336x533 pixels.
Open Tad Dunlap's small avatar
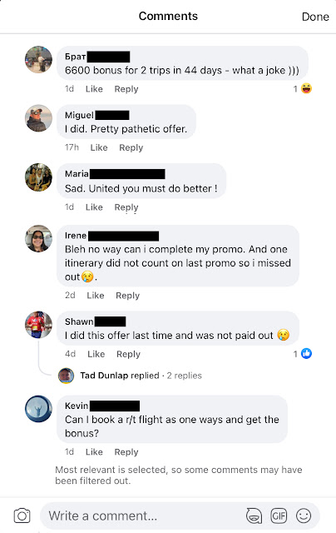pyautogui.click(x=67, y=376)
